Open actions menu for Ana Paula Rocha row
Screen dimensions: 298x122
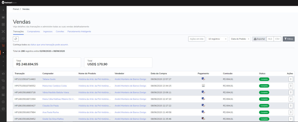[x=291, y=112]
